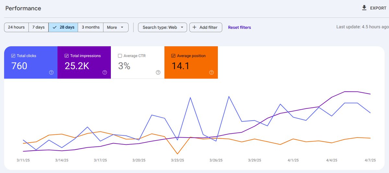Click the 4/4/25 date axis label
The width and height of the screenshot is (389, 173).
(332, 160)
